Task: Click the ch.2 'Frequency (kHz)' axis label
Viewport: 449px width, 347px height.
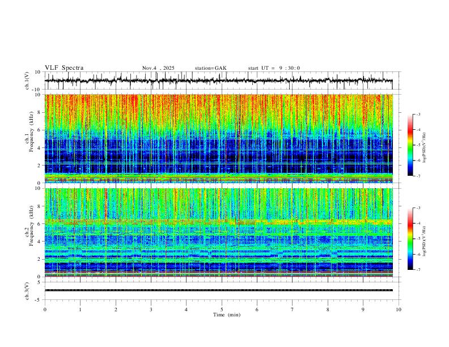Action: click(x=32, y=226)
